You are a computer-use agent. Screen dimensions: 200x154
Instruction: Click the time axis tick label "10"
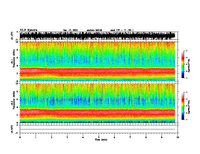[x=178, y=137]
